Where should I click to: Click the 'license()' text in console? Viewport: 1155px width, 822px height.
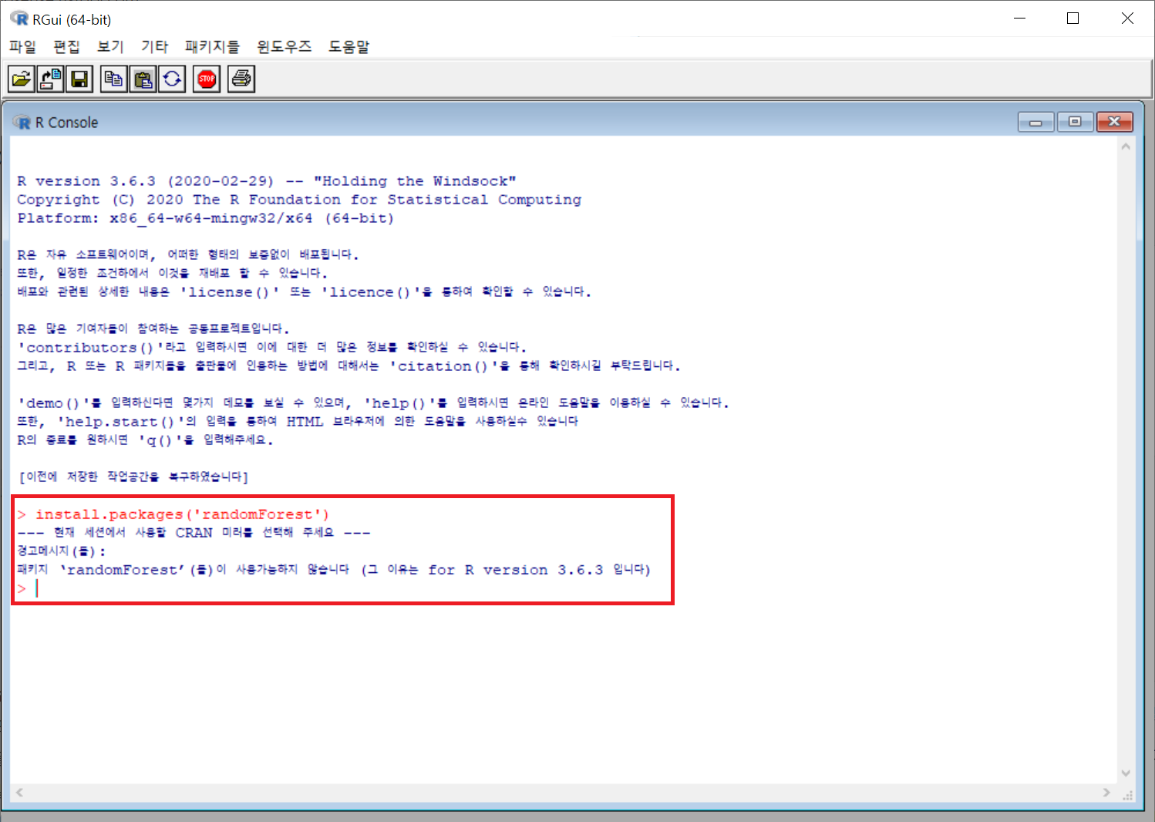pyautogui.click(x=230, y=292)
